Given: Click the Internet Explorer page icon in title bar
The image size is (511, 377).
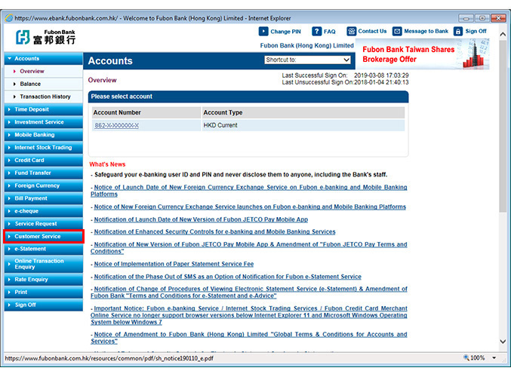Looking at the screenshot, I should click(x=9, y=18).
